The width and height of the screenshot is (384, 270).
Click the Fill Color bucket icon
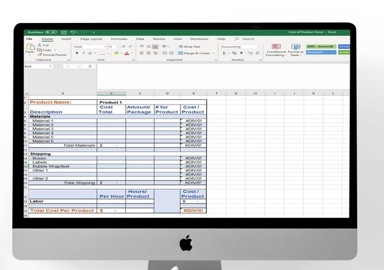[117, 53]
